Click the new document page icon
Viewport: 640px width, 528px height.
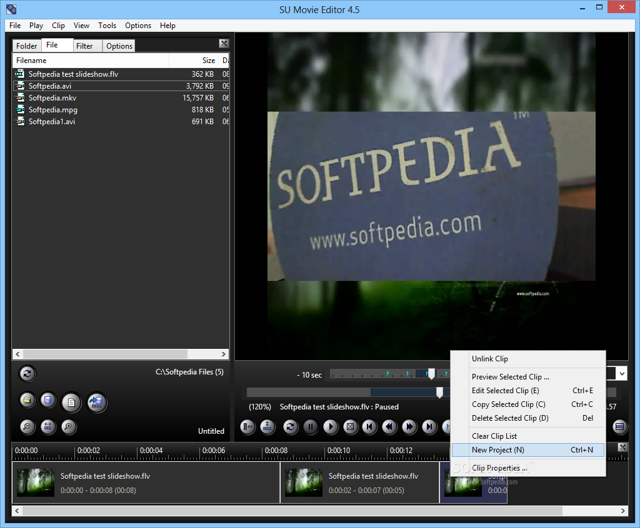(x=71, y=403)
